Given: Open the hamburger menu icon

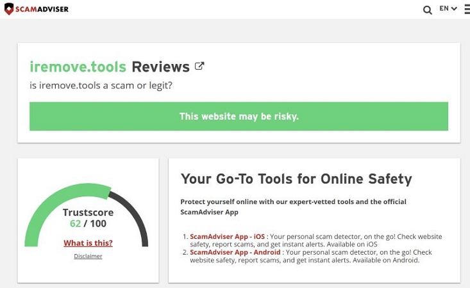Looking at the screenshot, I should click(467, 10).
